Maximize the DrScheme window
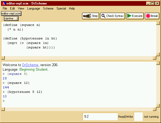Screen dimensions: 161x123 coord(153,3)
